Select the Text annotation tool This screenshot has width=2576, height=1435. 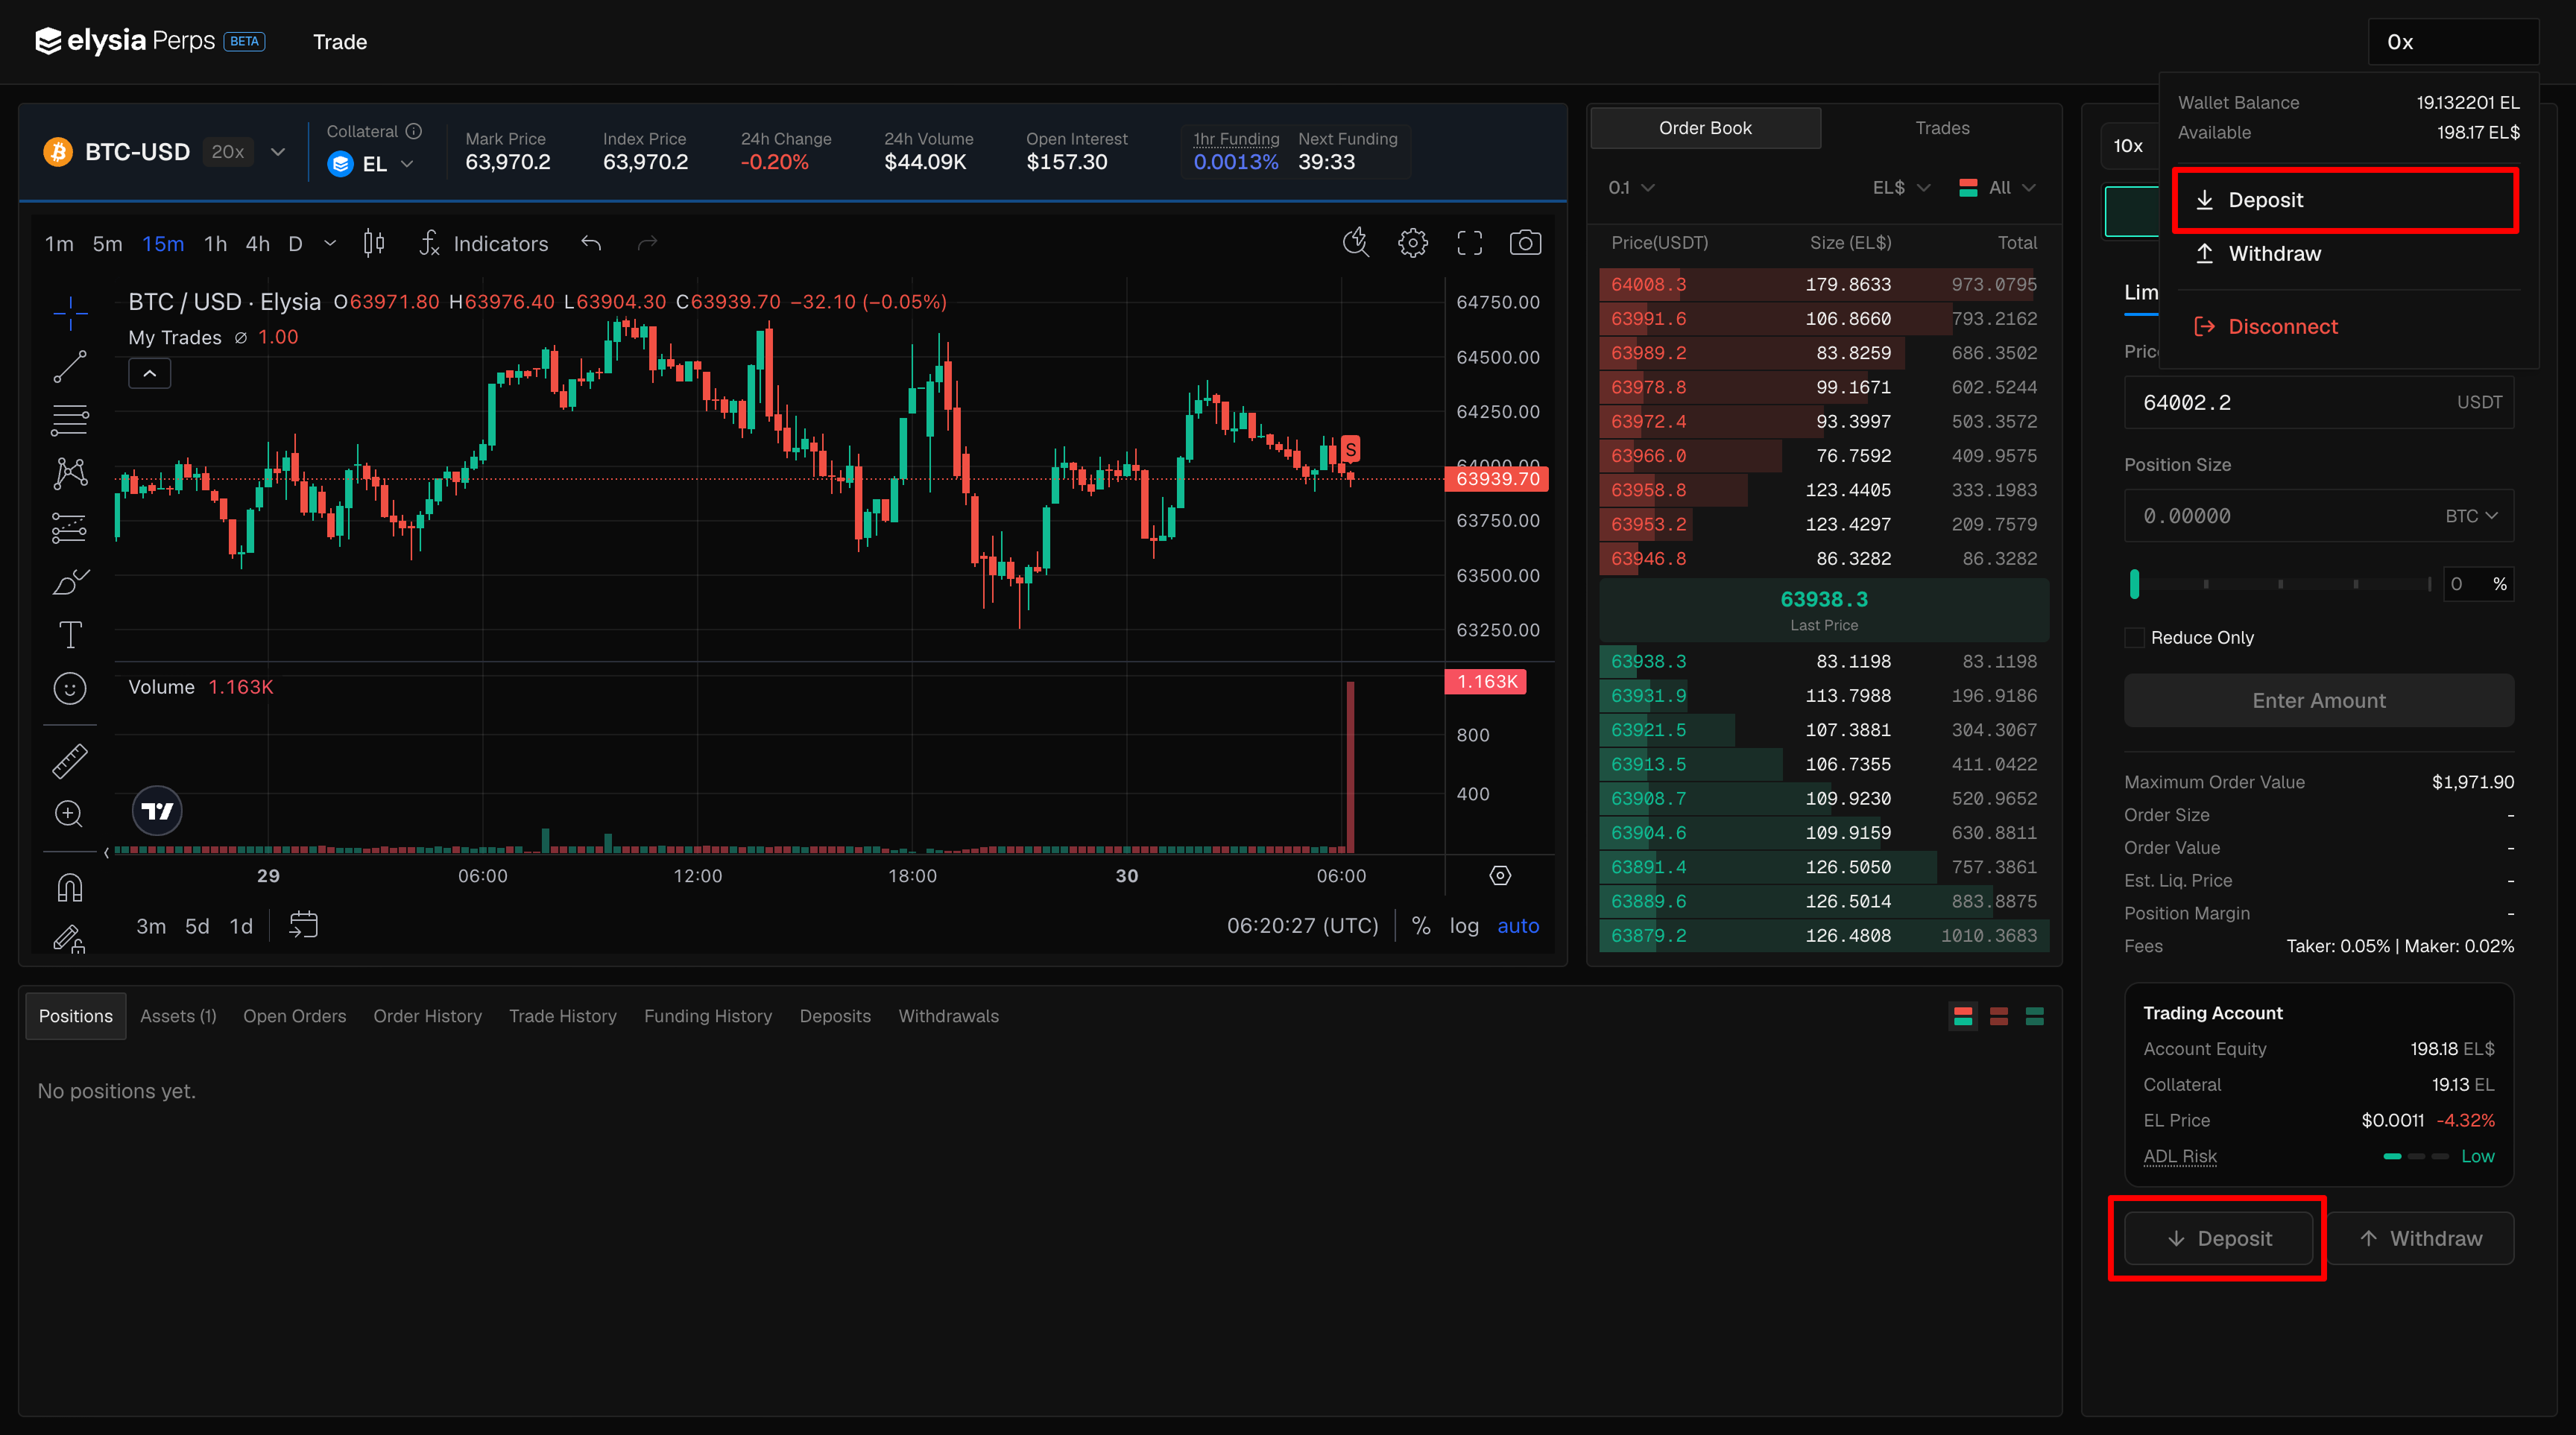[x=70, y=635]
